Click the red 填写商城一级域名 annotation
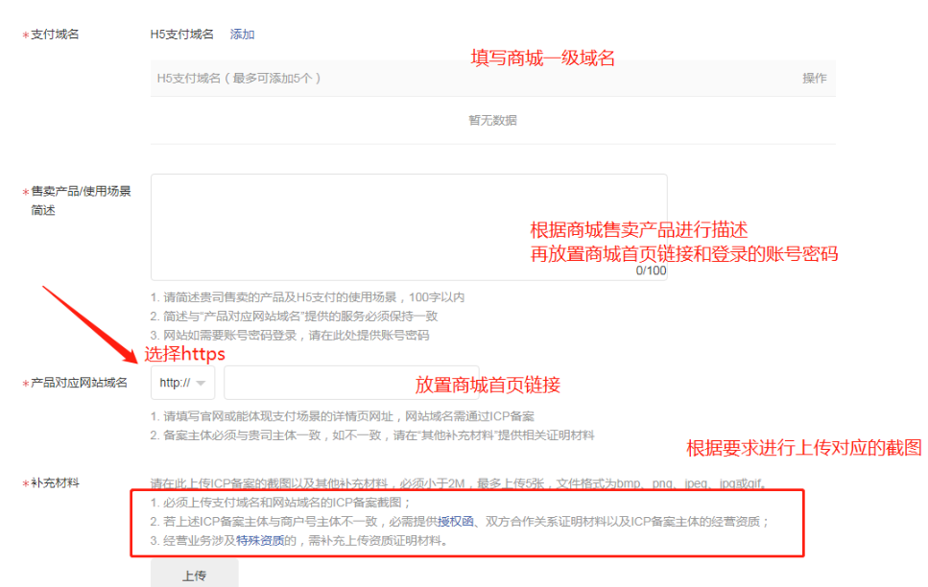The image size is (928, 587). click(541, 58)
